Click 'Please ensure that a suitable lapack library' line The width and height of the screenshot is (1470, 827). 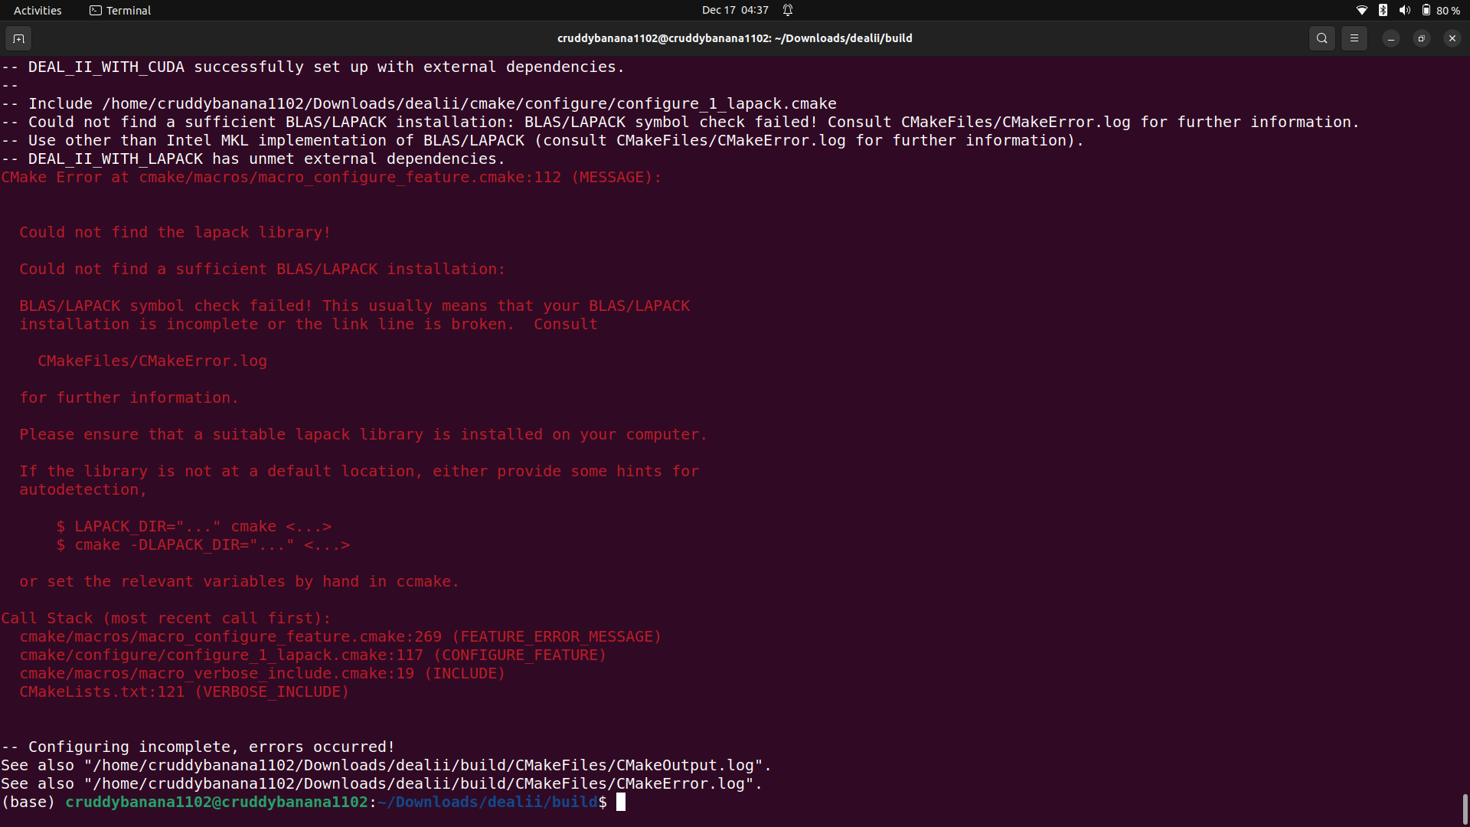[364, 434]
